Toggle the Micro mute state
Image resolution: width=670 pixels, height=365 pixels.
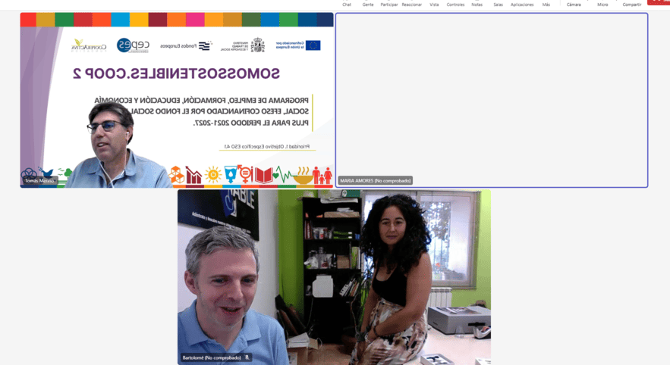(x=602, y=4)
